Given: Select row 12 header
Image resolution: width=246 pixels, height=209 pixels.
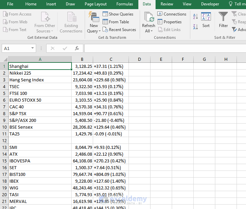Looking at the screenshot, I should (4, 140).
